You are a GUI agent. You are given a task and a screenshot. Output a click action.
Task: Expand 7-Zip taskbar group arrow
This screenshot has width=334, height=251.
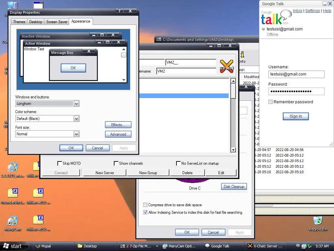pyautogui.click(x=157, y=246)
